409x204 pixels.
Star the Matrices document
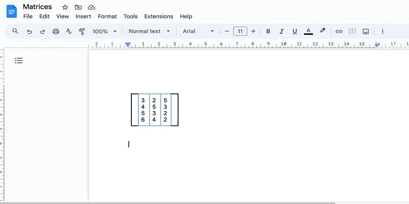65,7
